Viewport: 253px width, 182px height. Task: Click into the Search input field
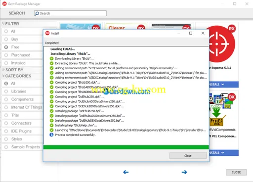(x=70, y=13)
